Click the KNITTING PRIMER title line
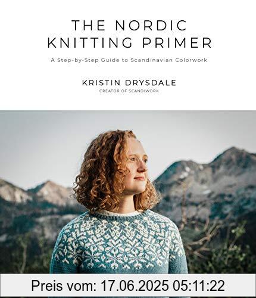The image size is (256, 298). [130, 43]
